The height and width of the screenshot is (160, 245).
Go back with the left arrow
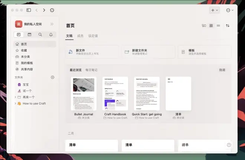pyautogui.click(x=36, y=10)
